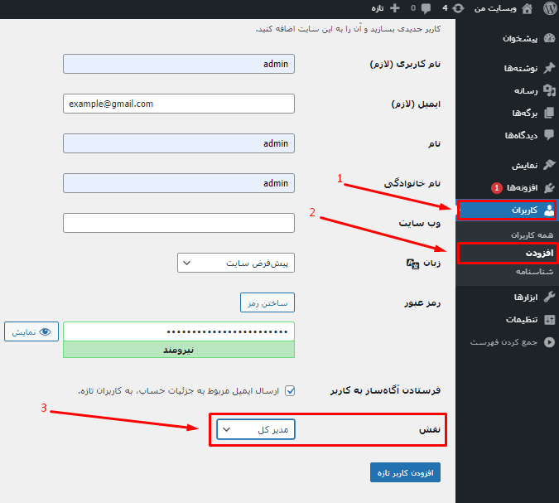The height and width of the screenshot is (503, 559).
Task: Click the sliders icon for تنظیمات
Action: point(549,320)
